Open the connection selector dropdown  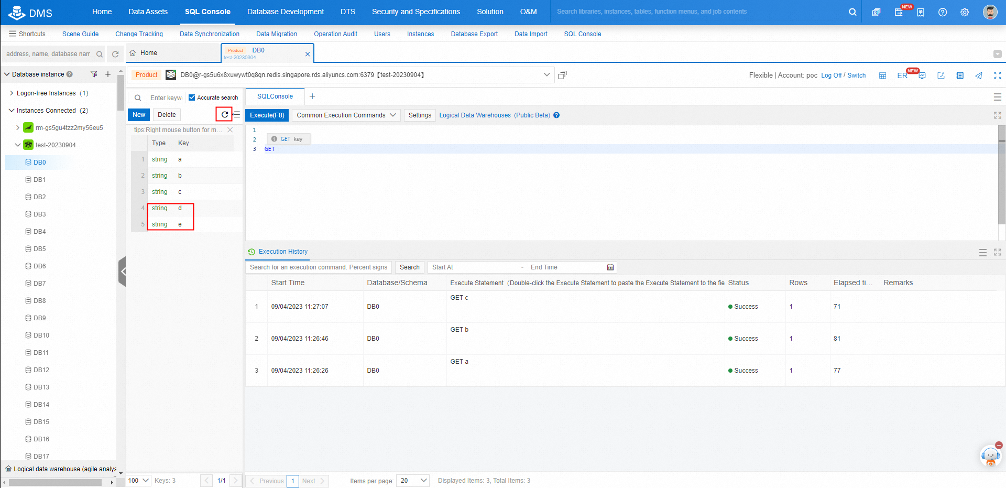[x=546, y=75]
